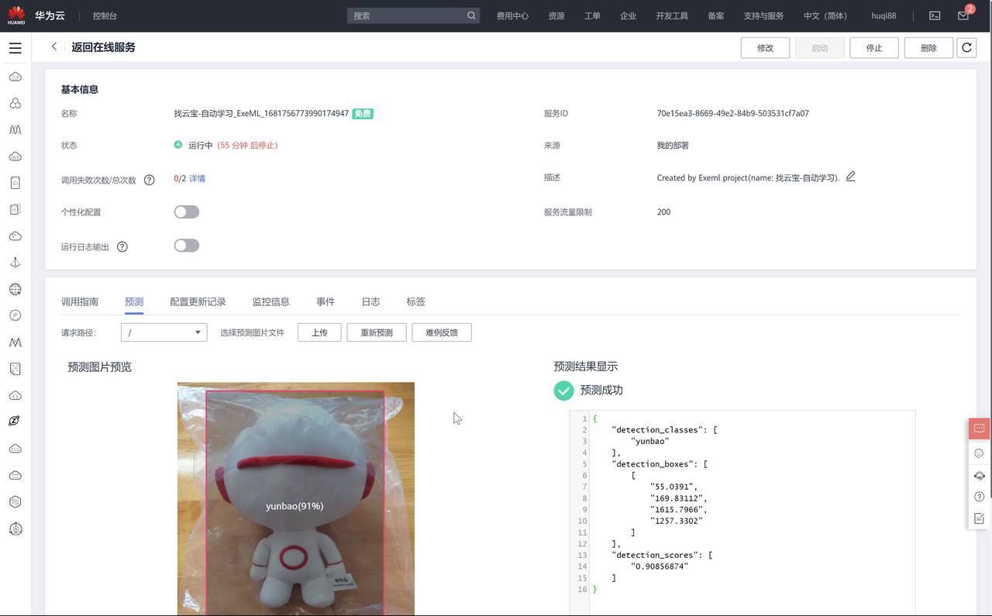
Task: Click the 重新预测 button
Action: coord(377,332)
